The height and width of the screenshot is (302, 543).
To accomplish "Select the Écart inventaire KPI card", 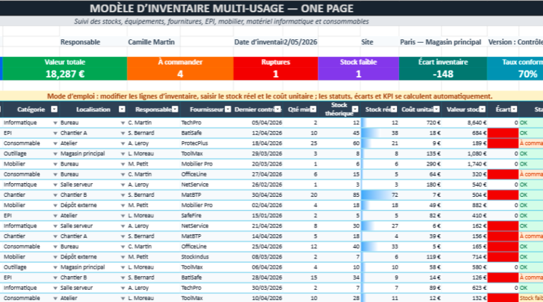I will [443, 69].
